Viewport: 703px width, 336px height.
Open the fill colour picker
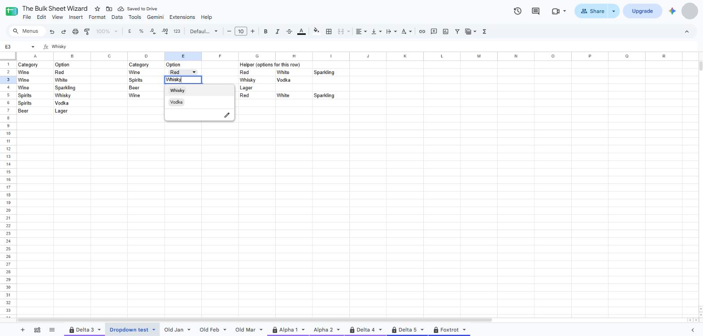[317, 31]
